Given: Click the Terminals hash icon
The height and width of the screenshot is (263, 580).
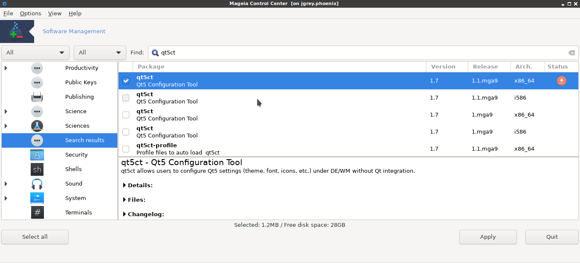Looking at the screenshot, I should [x=37, y=212].
